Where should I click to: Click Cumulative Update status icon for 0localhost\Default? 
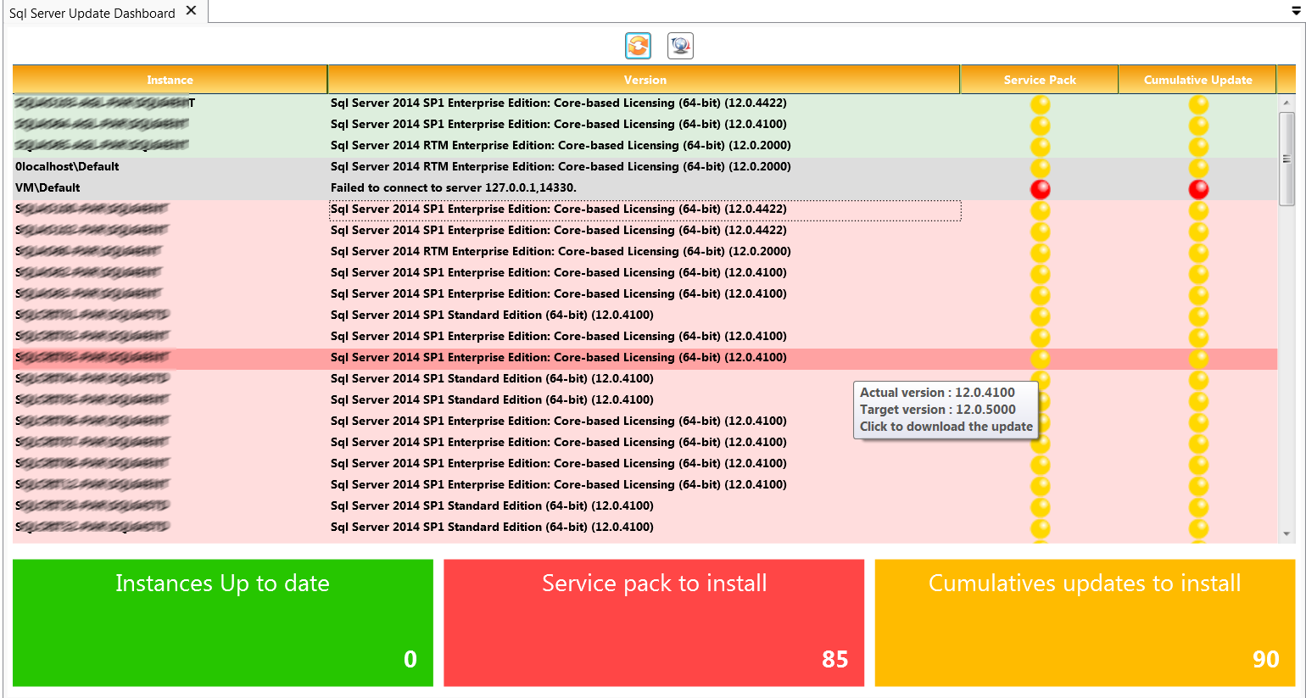(1198, 168)
